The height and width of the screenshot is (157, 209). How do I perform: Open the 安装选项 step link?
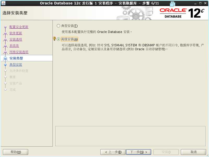coord(16,40)
